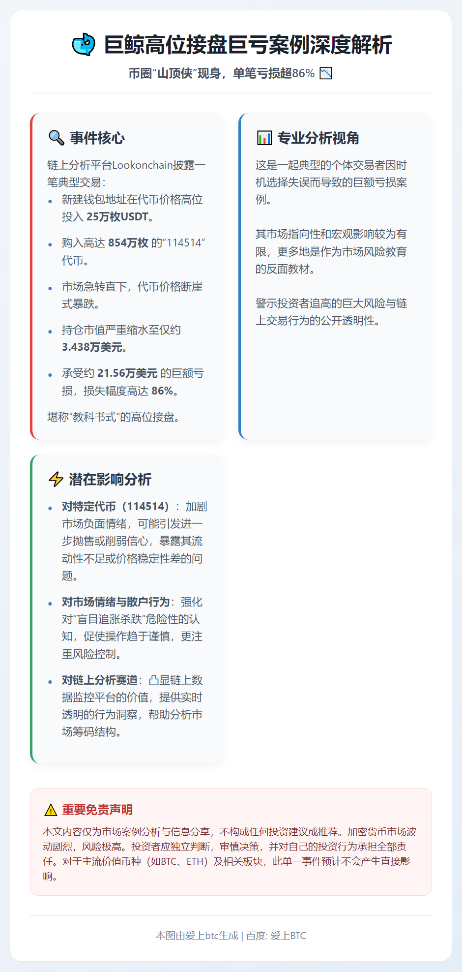Click paragraph starting 警示投资者追高的巨大风险
462x972 pixels.
[x=331, y=312]
